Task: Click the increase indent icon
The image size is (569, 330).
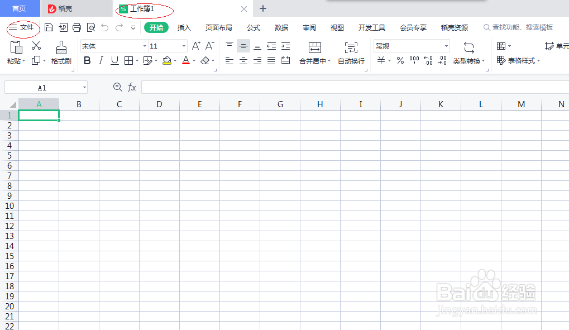Action: [285, 46]
